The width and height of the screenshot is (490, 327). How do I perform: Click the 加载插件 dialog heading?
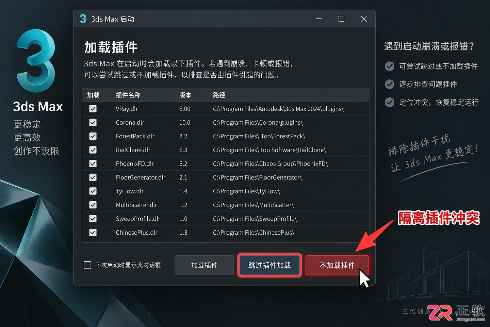click(111, 47)
